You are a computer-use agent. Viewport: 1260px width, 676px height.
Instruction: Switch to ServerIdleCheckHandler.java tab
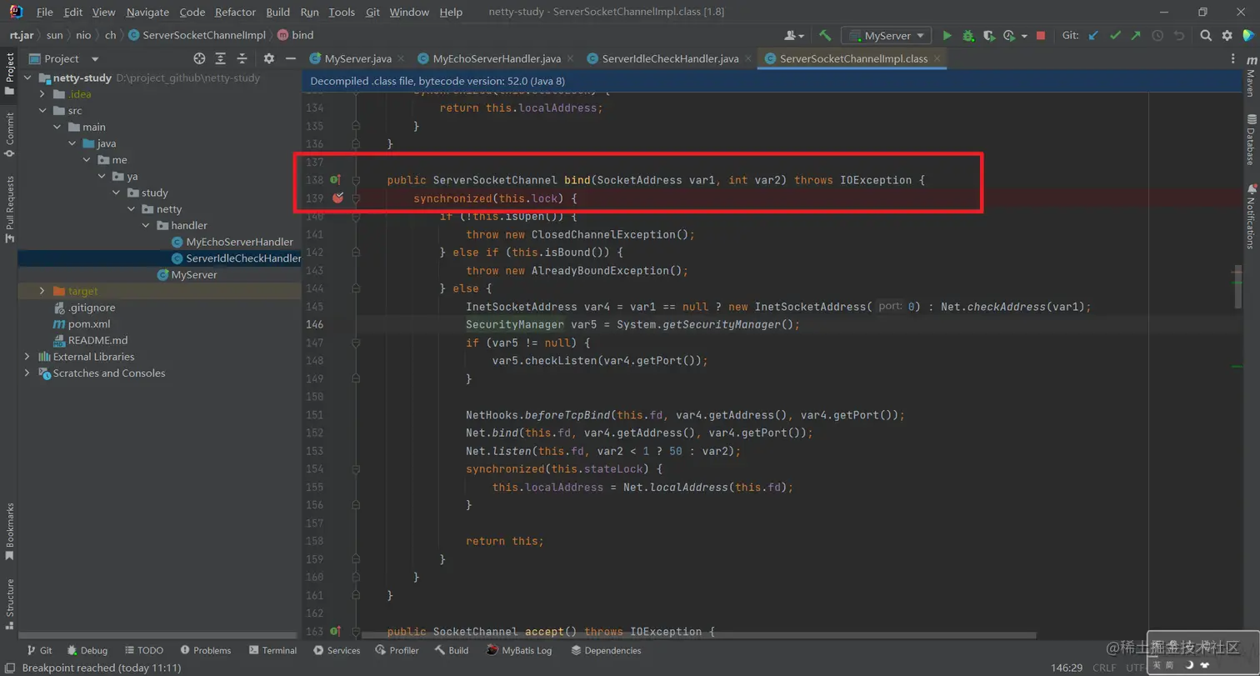(x=670, y=58)
